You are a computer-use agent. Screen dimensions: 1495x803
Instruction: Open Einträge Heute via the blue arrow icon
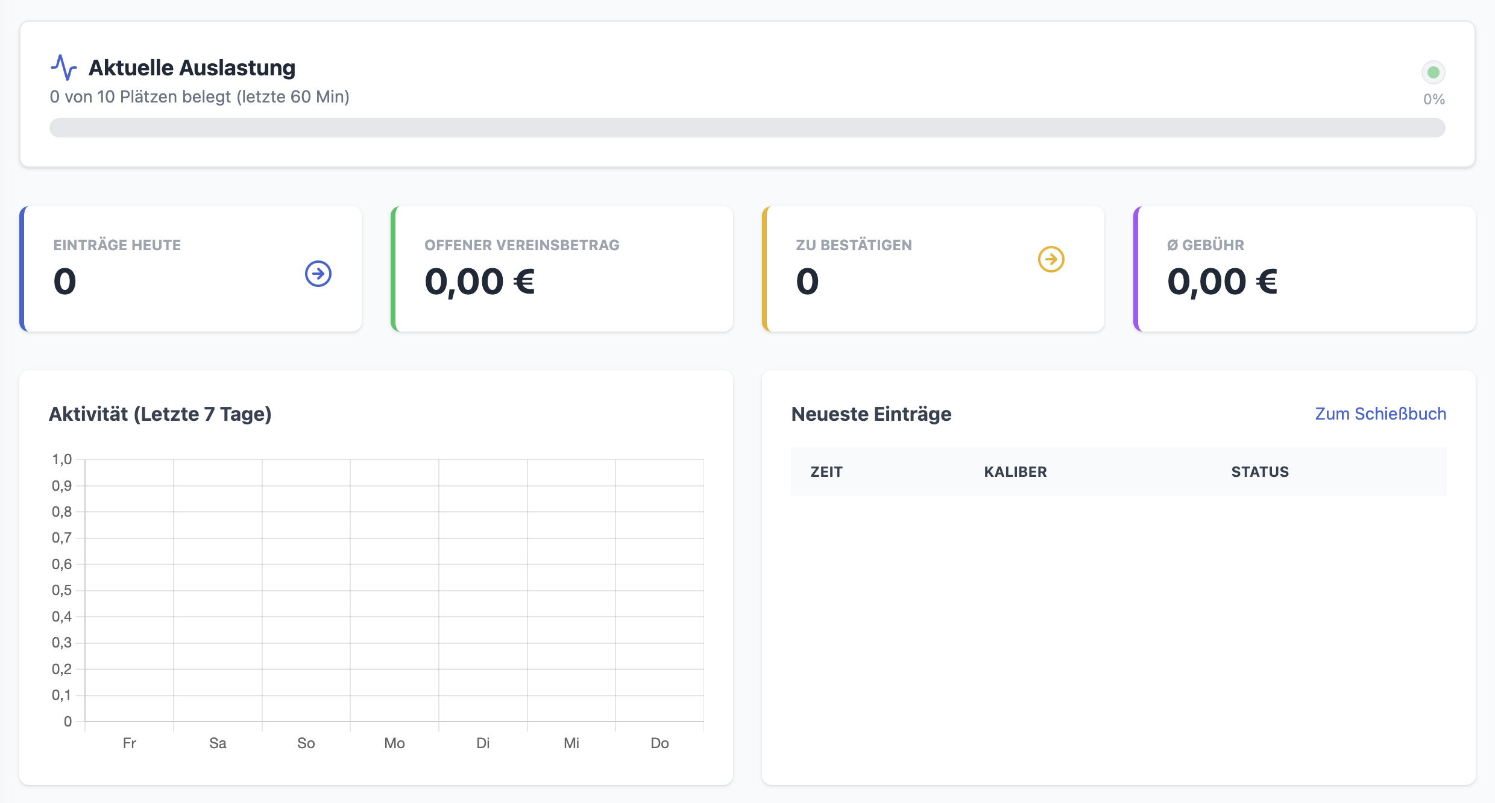point(318,274)
